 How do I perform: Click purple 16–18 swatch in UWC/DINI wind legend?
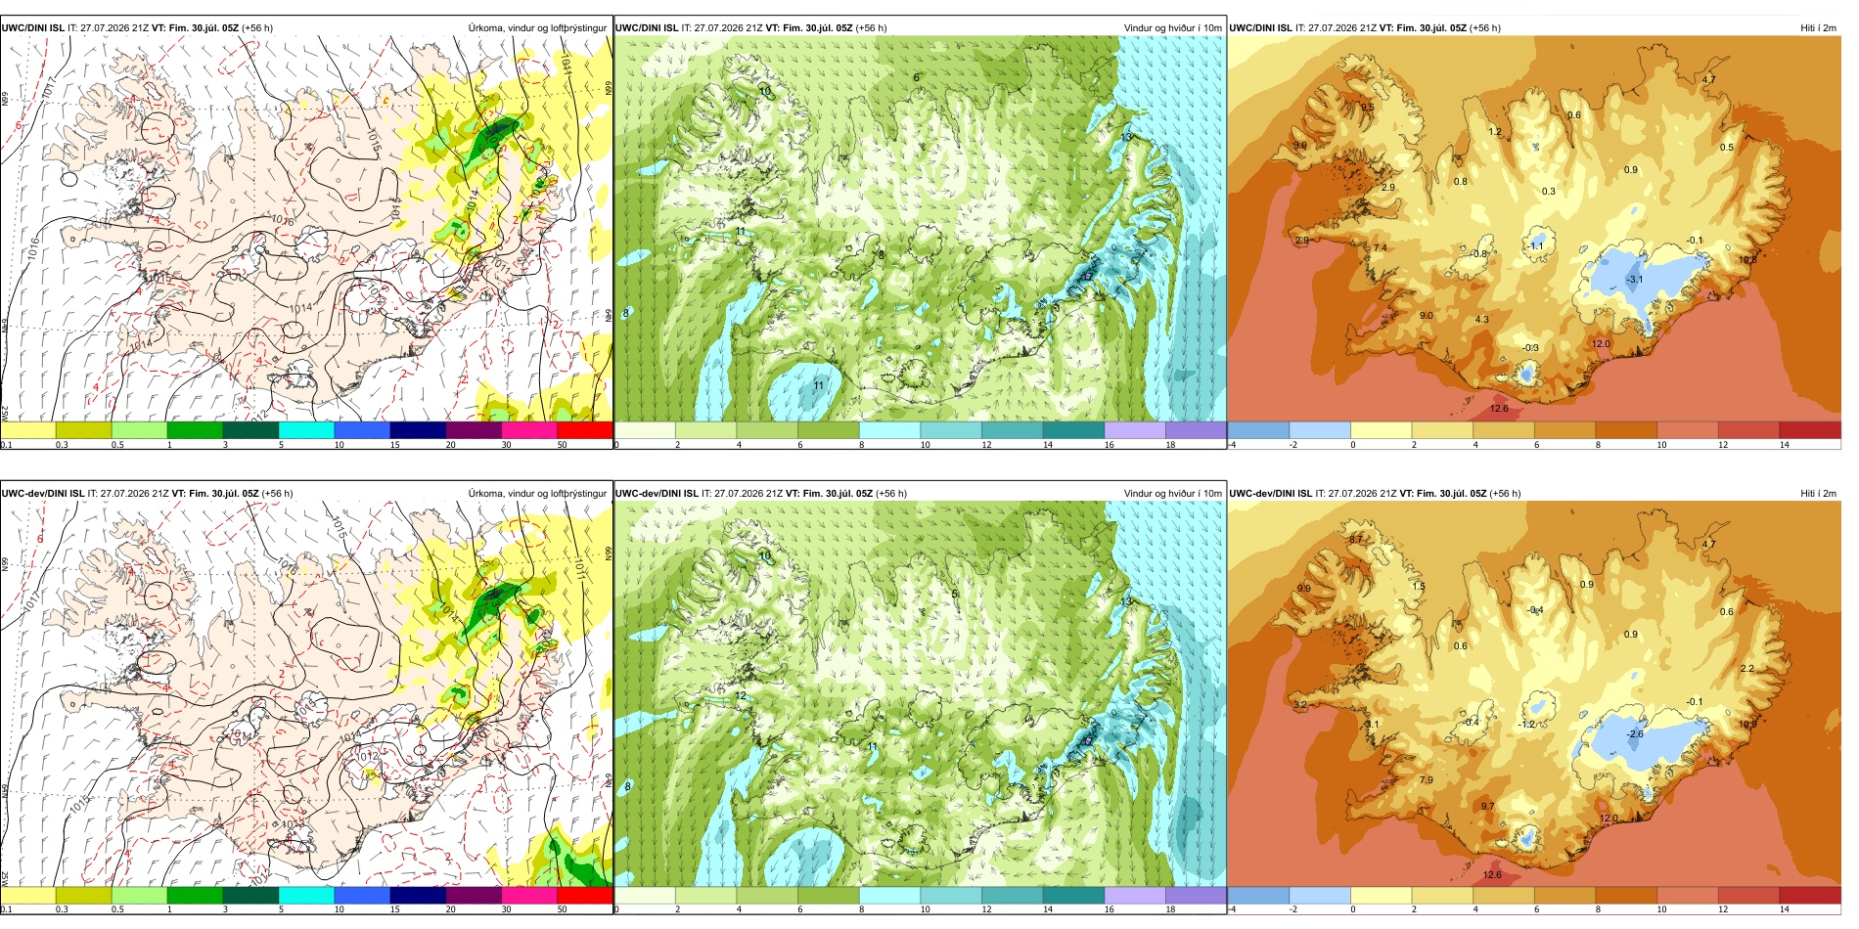pyautogui.click(x=1135, y=429)
